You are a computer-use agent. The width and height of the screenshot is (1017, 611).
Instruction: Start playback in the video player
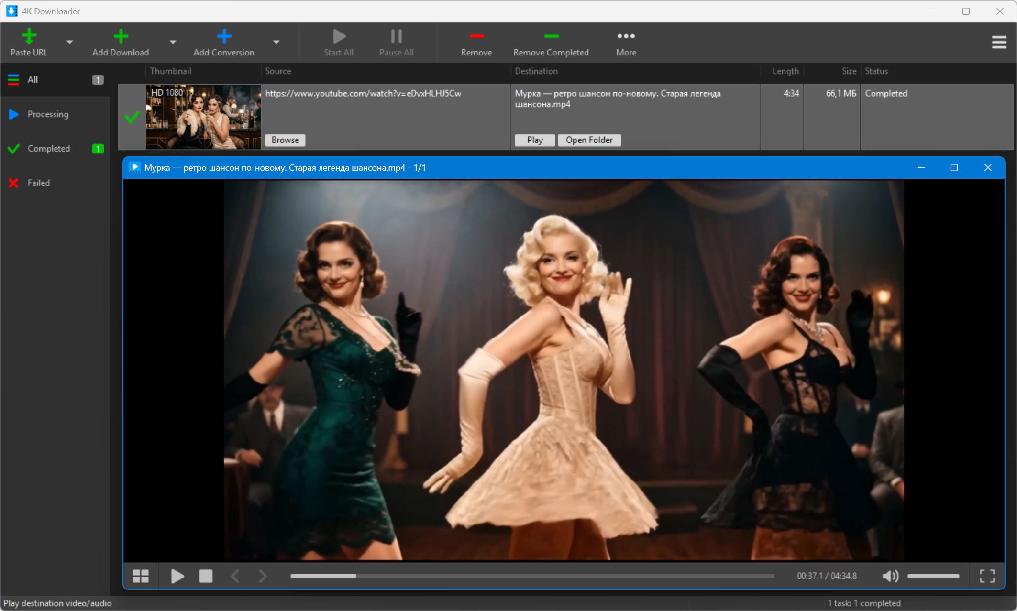(177, 576)
